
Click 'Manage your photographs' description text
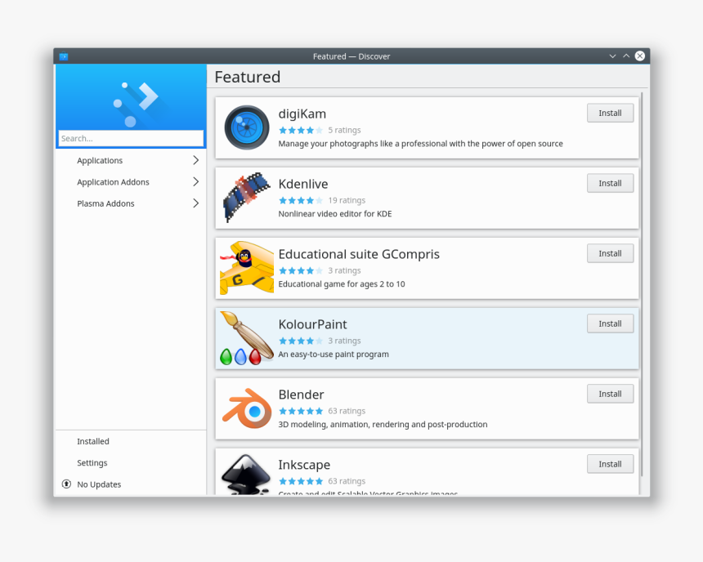[420, 144]
